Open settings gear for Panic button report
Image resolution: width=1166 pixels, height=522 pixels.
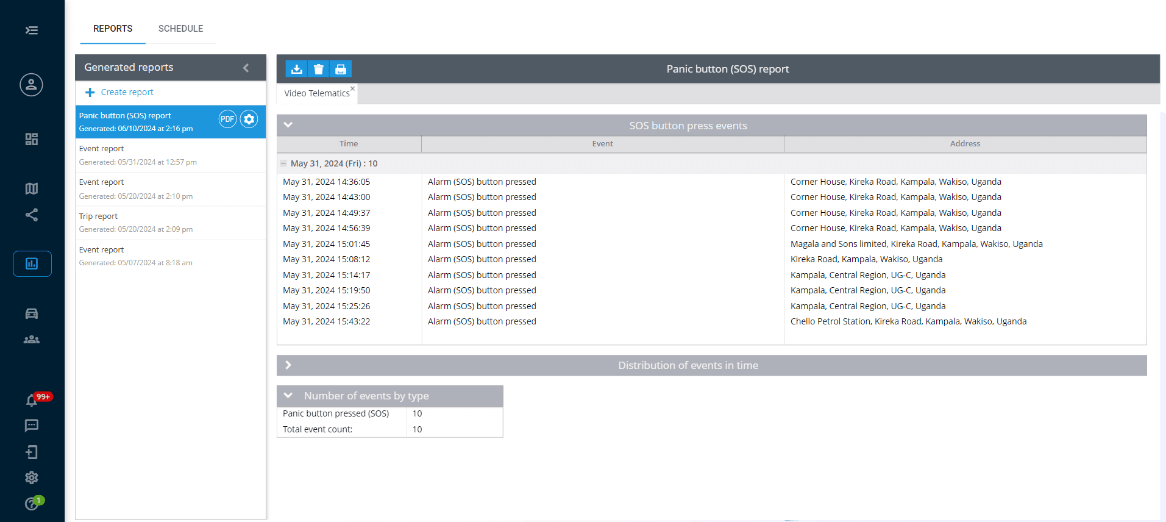(x=249, y=119)
